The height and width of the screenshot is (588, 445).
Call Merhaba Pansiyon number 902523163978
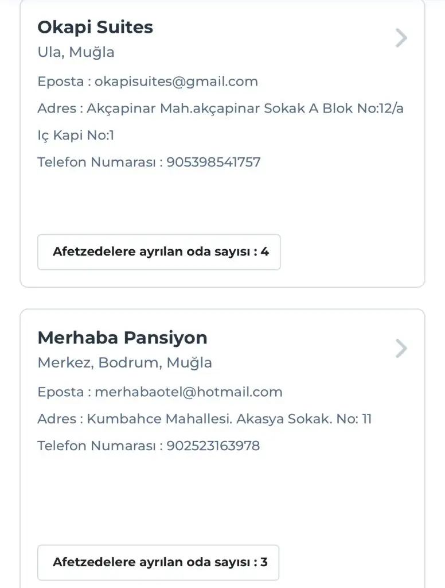pyautogui.click(x=213, y=446)
